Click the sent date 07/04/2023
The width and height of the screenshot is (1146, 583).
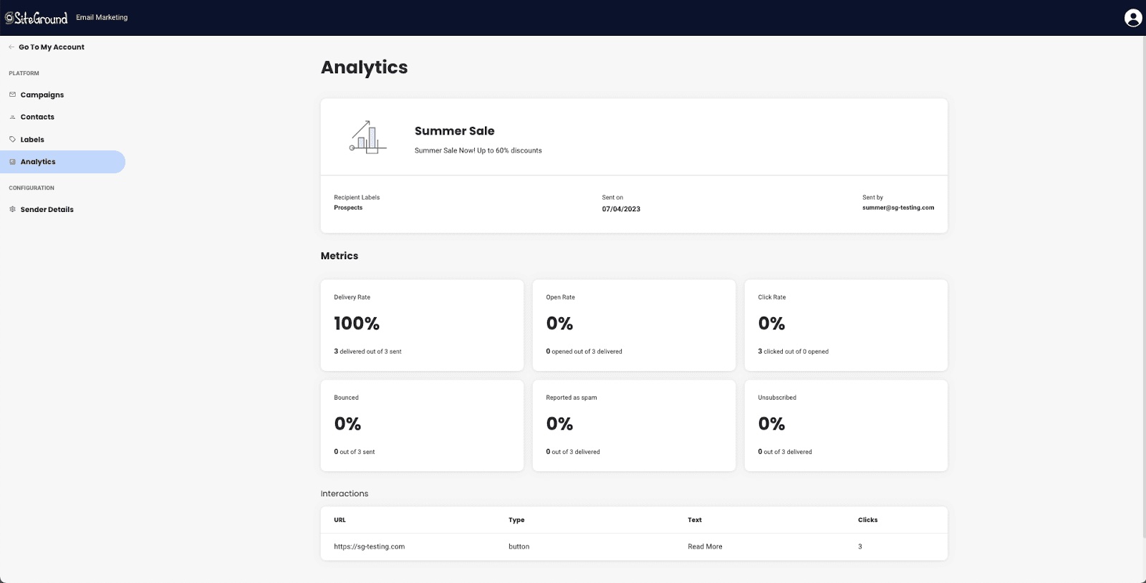[x=621, y=209]
